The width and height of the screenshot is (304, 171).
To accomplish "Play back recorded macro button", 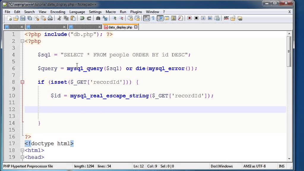I will point(203,18).
